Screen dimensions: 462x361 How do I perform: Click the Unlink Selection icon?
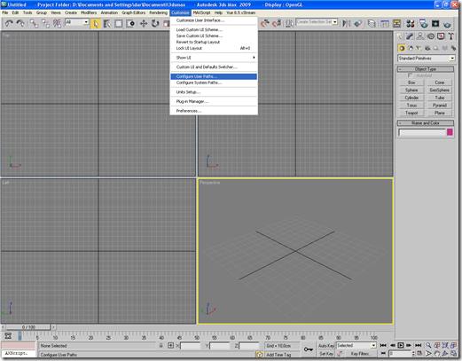tap(45, 23)
